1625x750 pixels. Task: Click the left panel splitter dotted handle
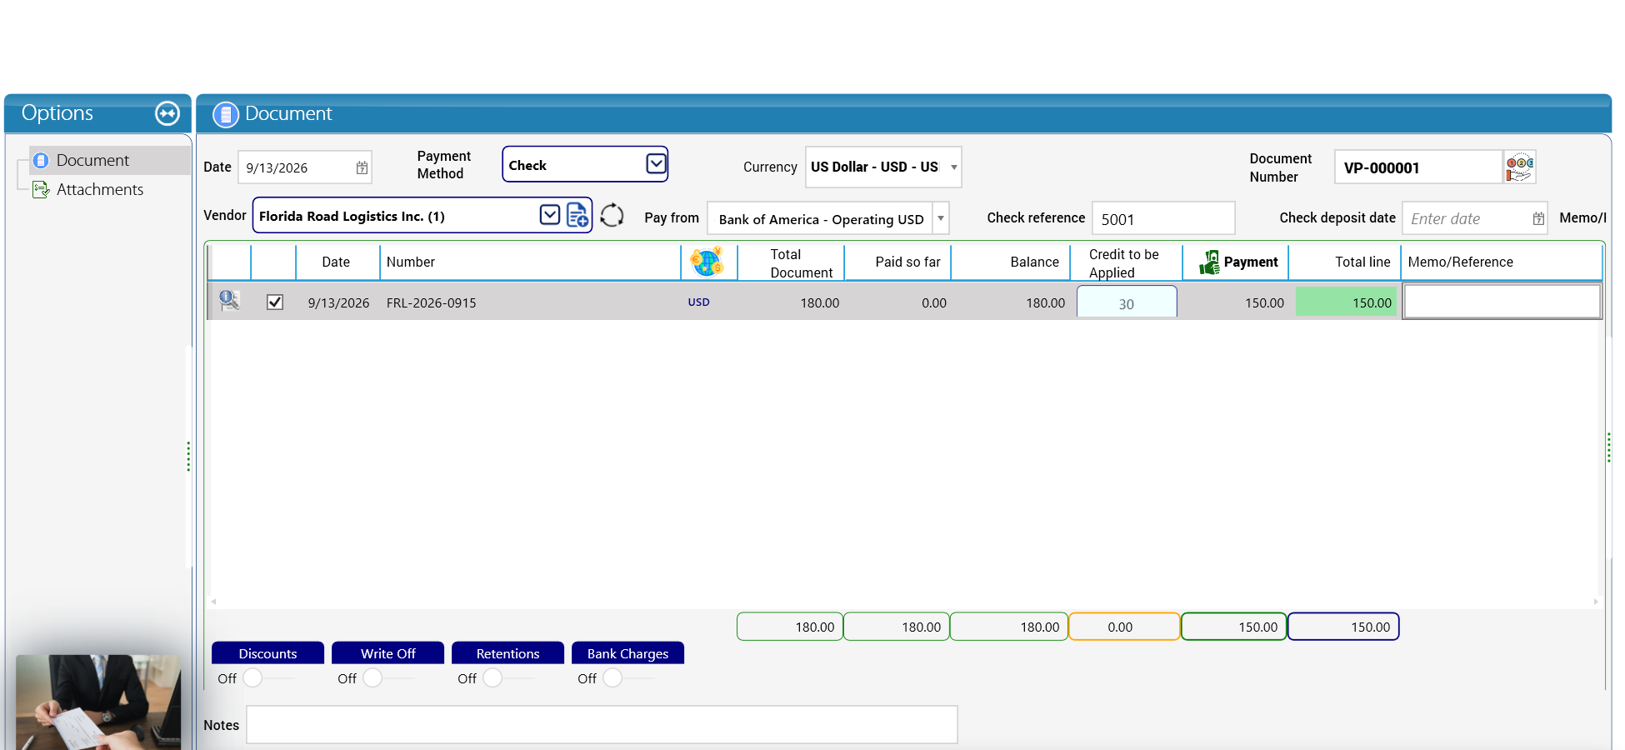(188, 456)
